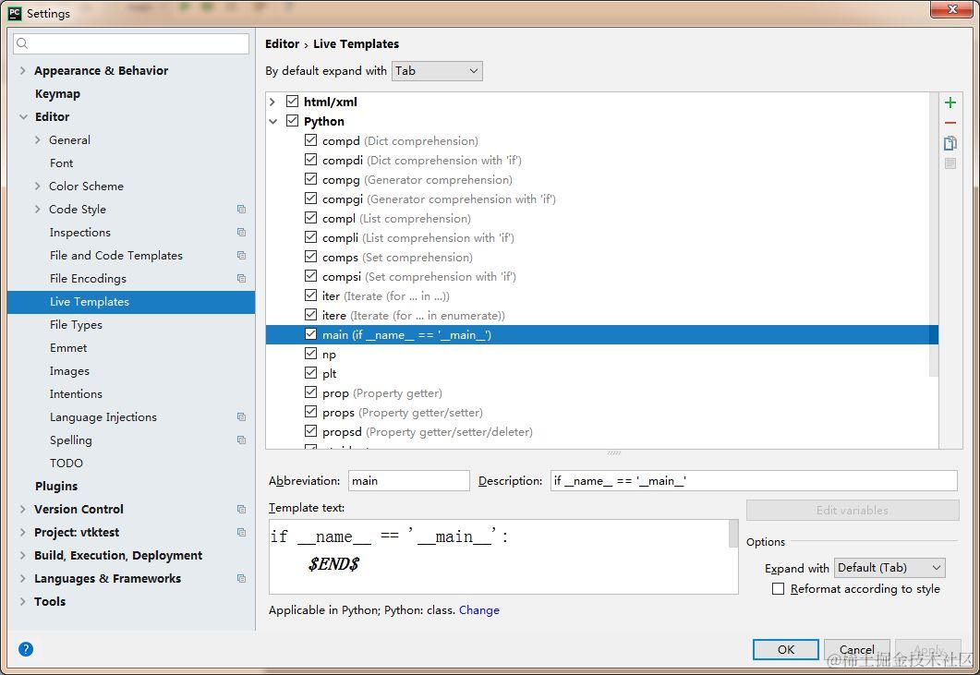Expand the Tools section arrow

(22, 601)
